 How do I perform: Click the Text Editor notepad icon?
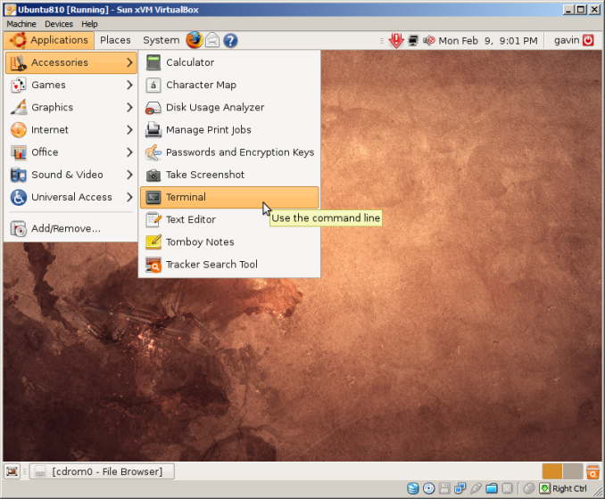click(153, 219)
